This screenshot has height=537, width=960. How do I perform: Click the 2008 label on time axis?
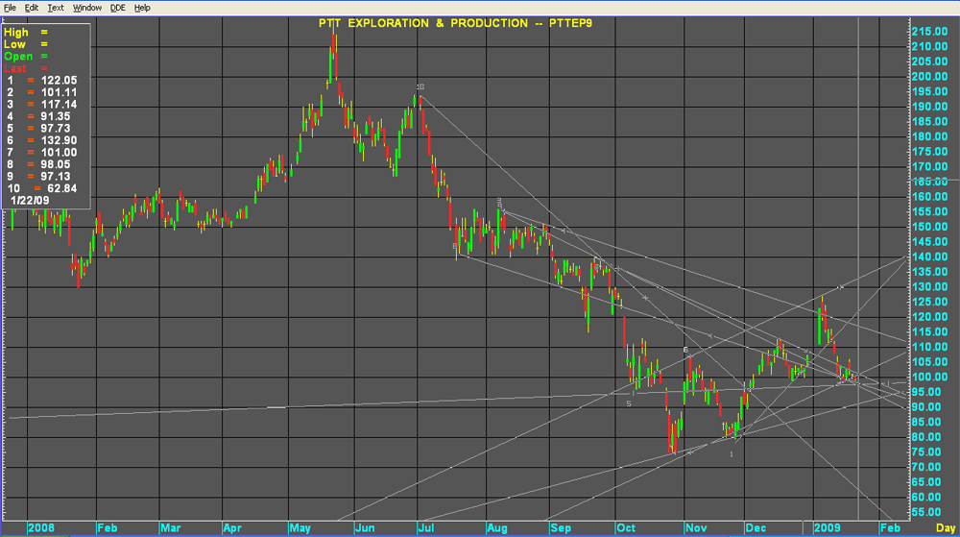point(41,527)
